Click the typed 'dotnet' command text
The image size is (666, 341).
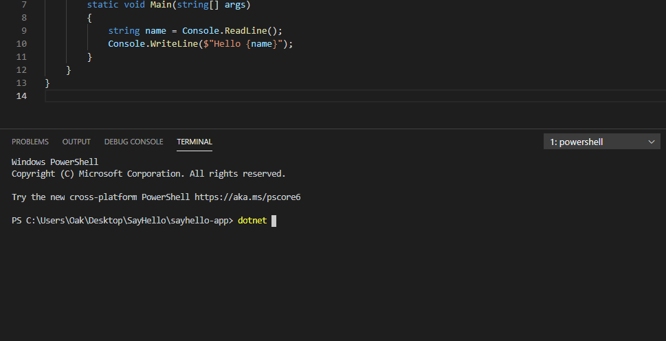pyautogui.click(x=252, y=221)
